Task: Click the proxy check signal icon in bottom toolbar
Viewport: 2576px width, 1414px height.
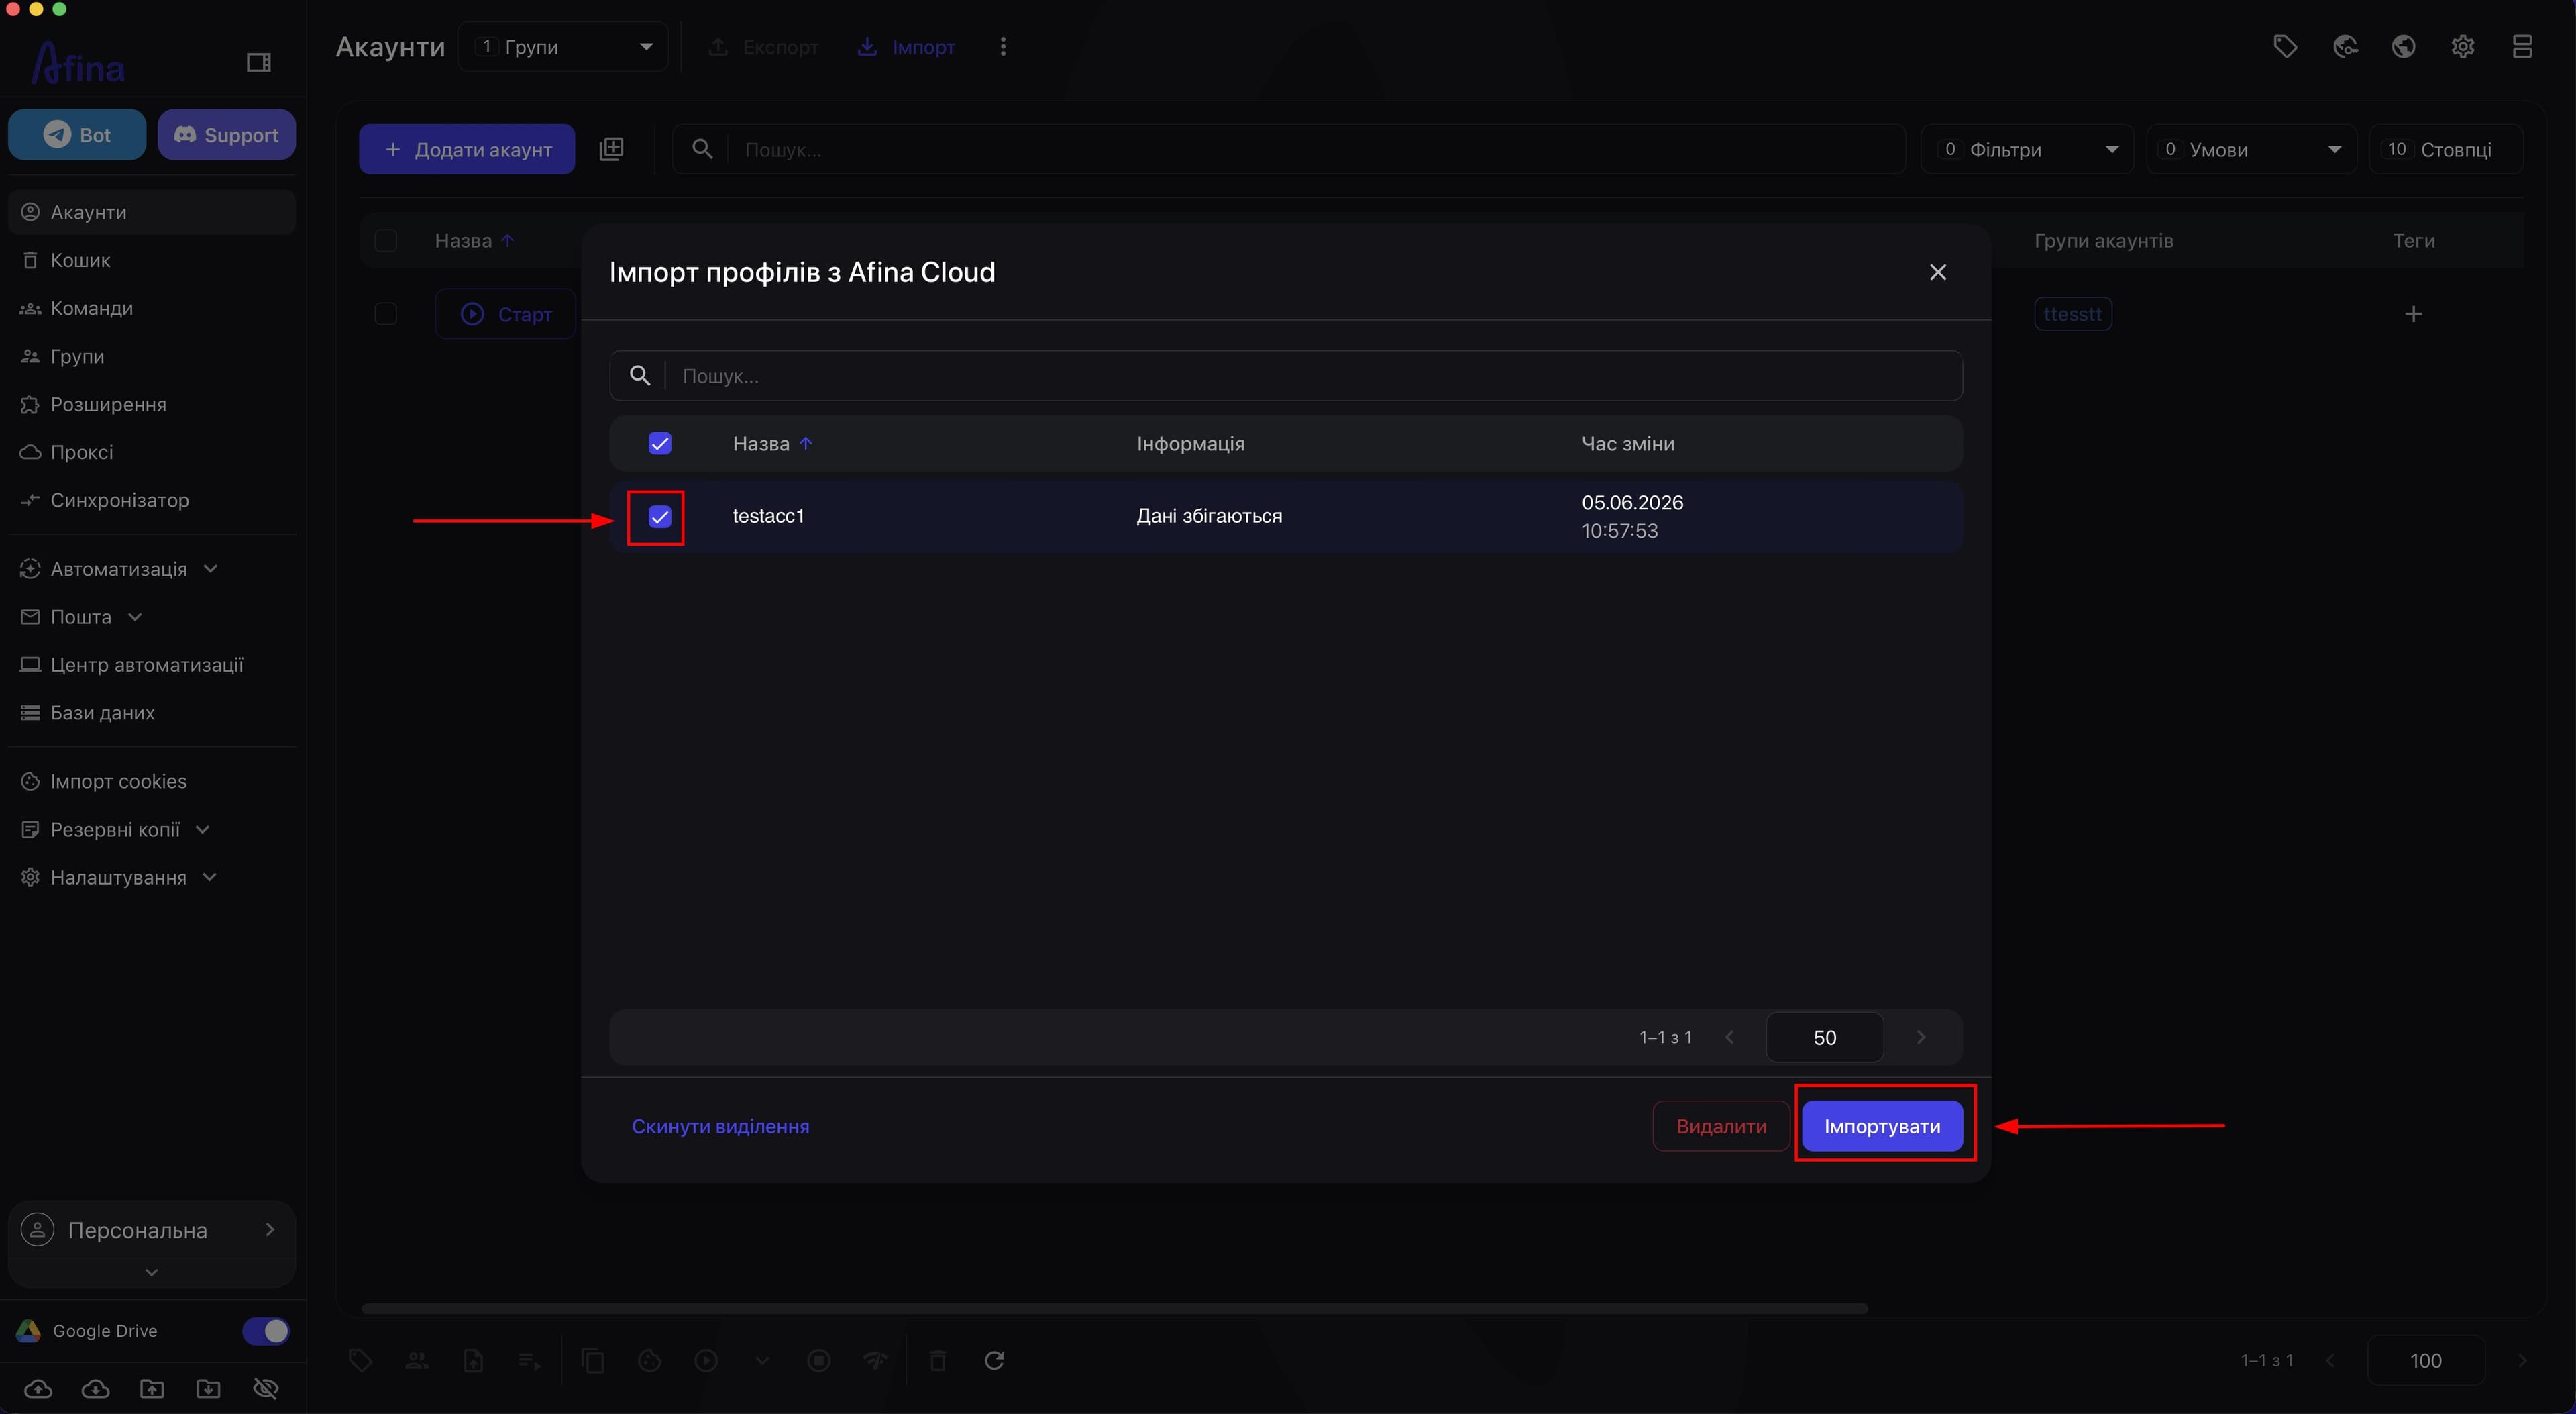Action: click(875, 1360)
